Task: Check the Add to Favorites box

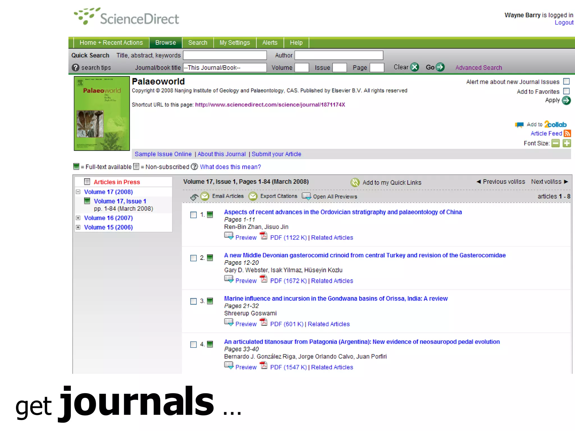Action: pos(567,91)
